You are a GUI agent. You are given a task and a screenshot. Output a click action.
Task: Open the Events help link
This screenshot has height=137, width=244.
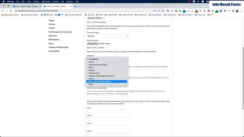click(51, 28)
